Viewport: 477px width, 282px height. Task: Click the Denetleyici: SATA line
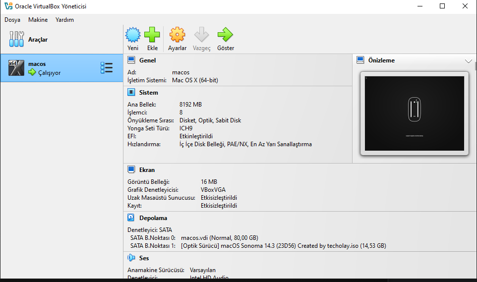(150, 229)
